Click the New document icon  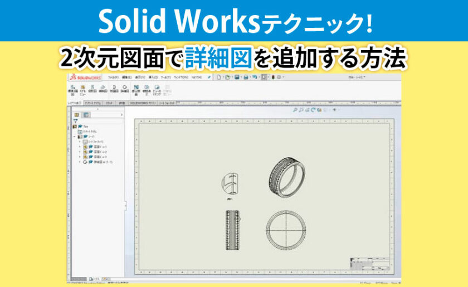coord(219,77)
